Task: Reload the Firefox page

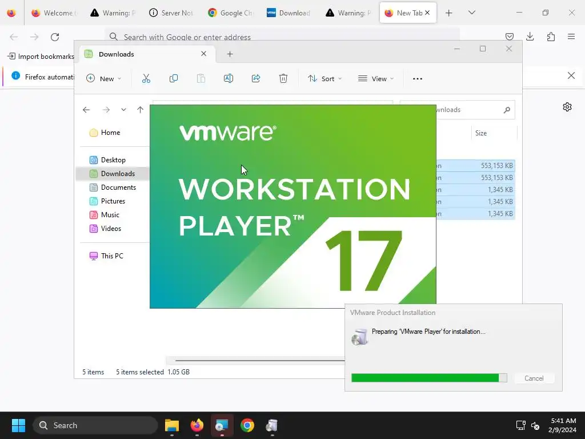Action: [55, 37]
